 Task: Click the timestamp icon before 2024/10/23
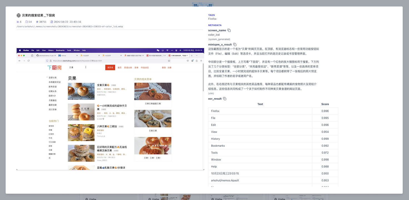[x=52, y=22]
